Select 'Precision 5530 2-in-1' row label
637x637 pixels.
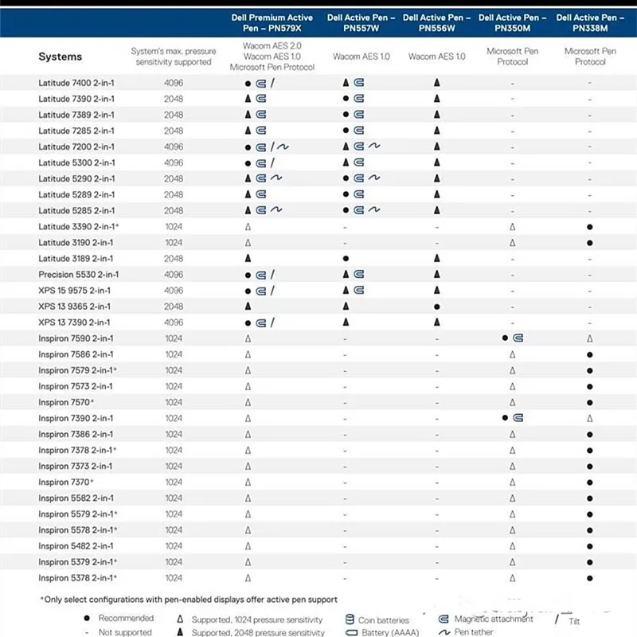[x=78, y=275]
